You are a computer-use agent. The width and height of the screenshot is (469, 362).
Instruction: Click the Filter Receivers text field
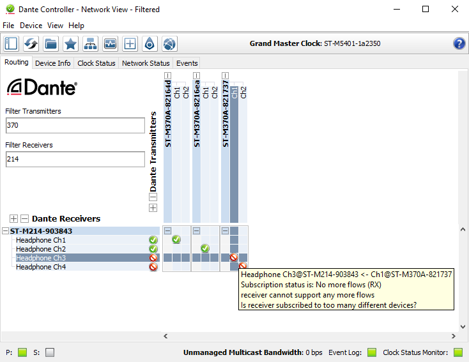click(75, 160)
